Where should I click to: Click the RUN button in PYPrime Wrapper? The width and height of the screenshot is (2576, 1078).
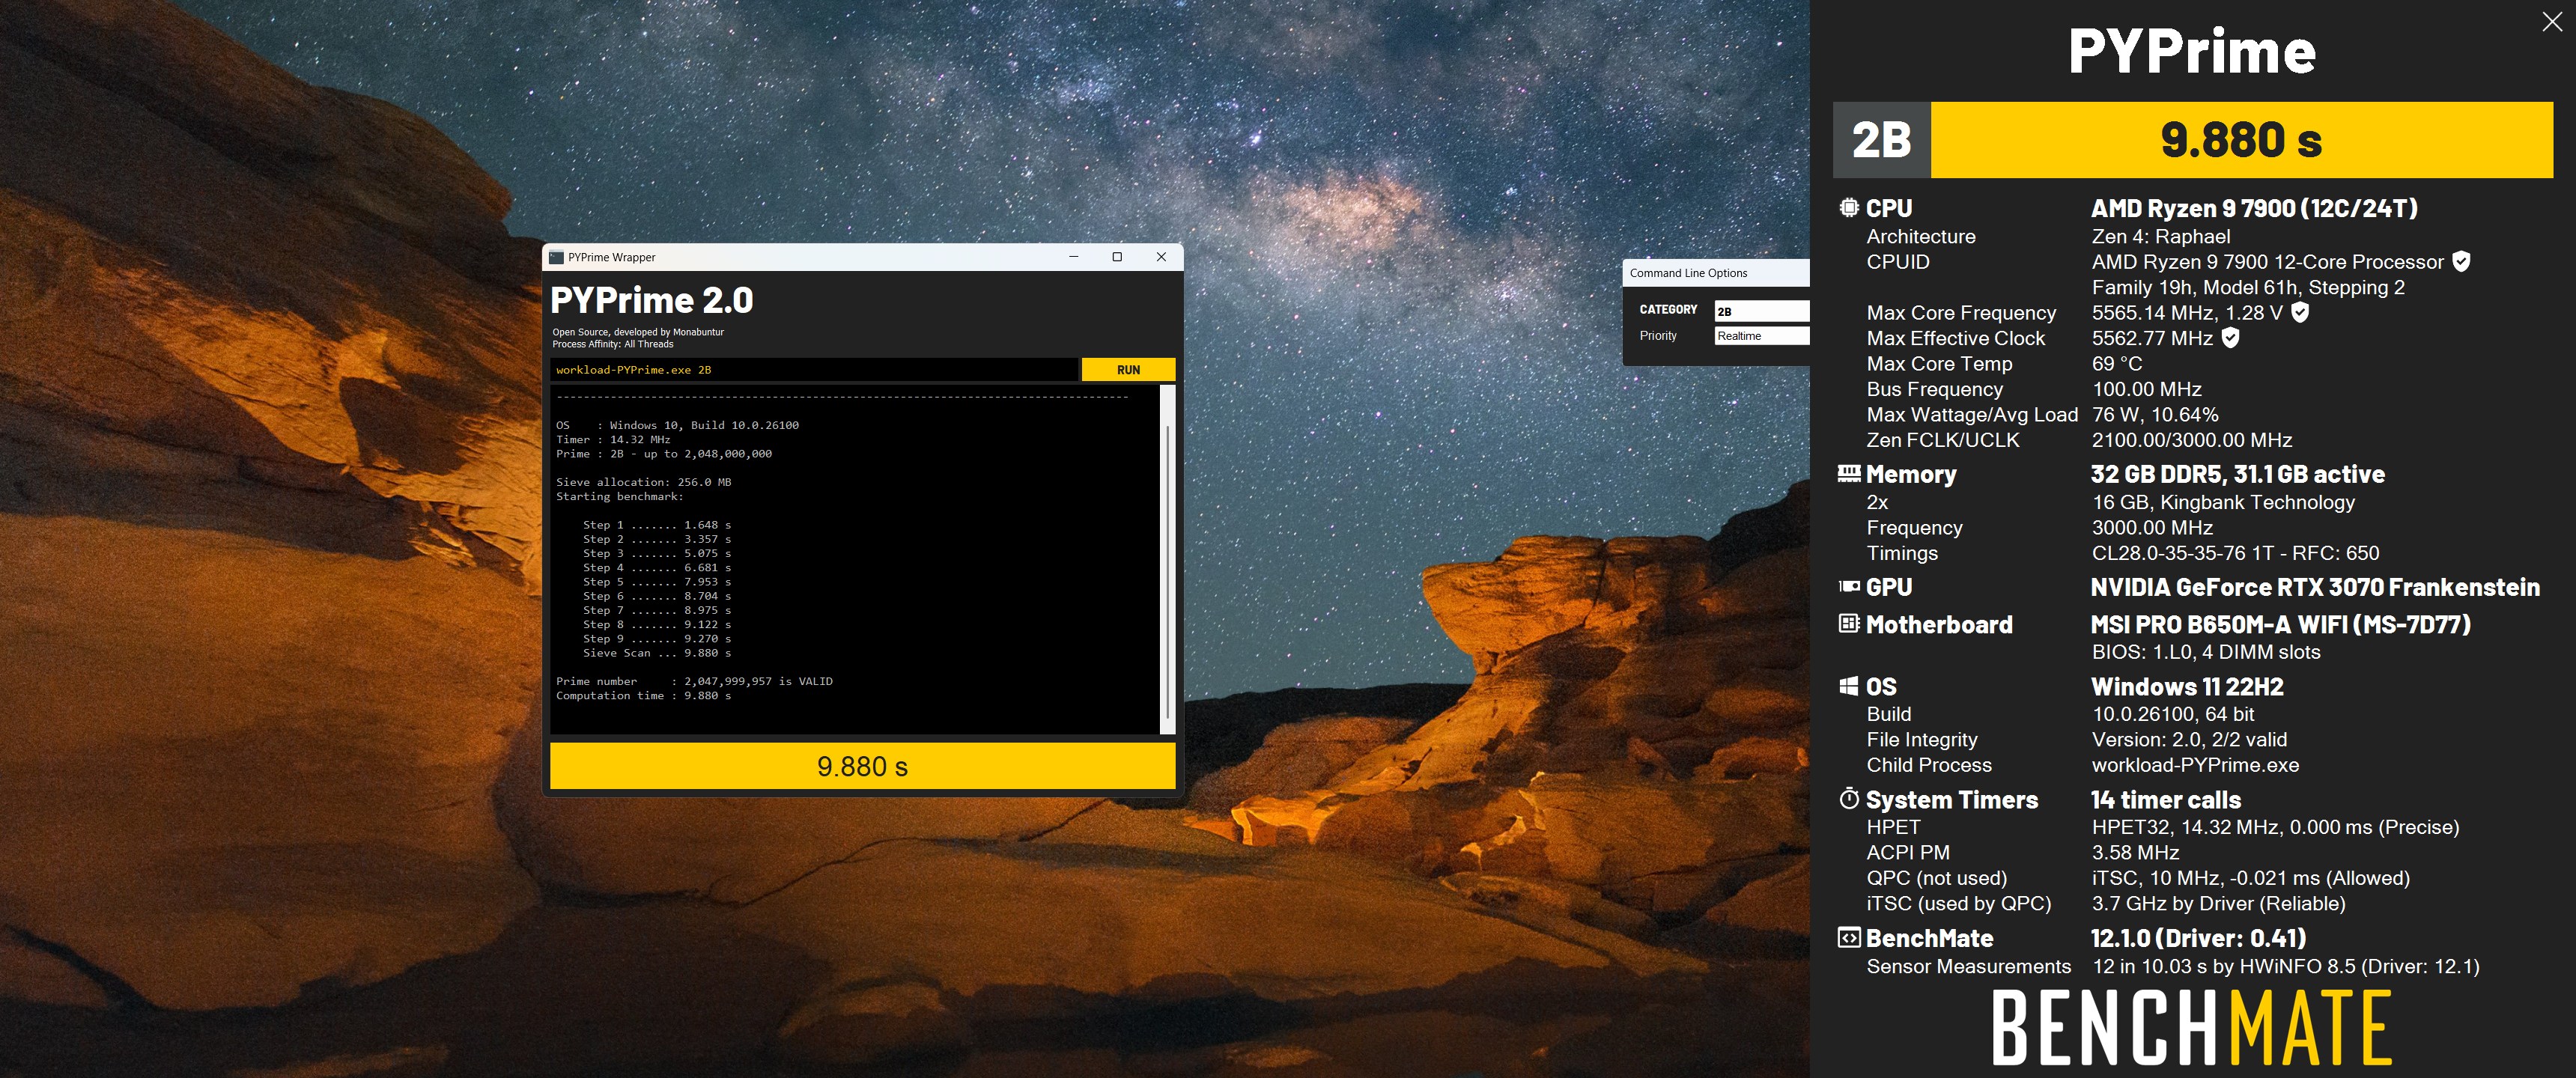point(1128,370)
